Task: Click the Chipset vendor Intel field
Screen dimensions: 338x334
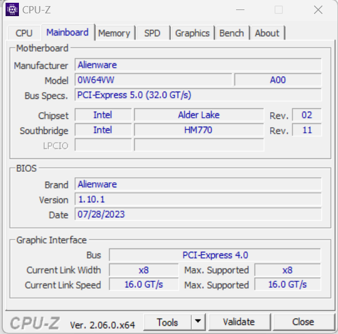Action: tap(103, 115)
